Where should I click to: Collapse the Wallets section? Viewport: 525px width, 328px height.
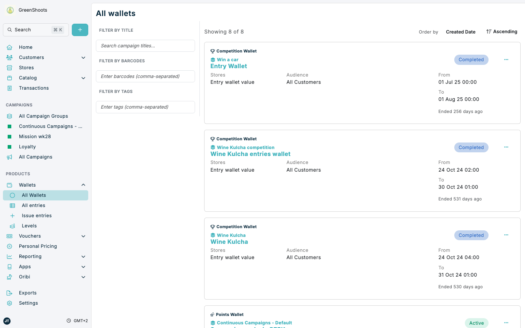tap(83, 185)
